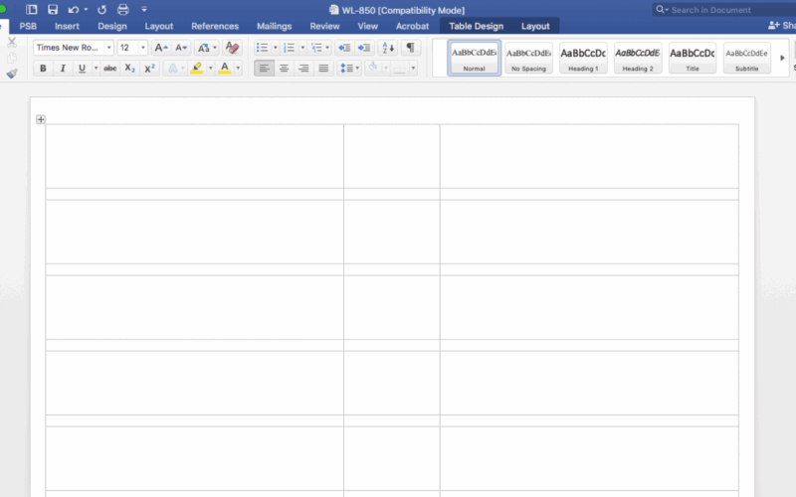Open the underline style dropdown arrow
796x497 pixels.
tap(96, 68)
